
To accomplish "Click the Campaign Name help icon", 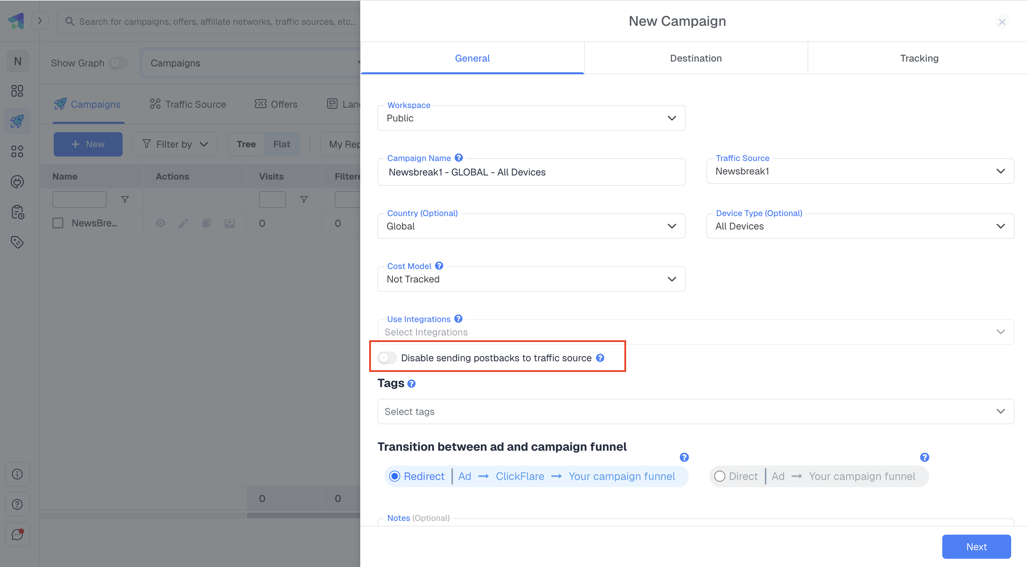I will [458, 158].
